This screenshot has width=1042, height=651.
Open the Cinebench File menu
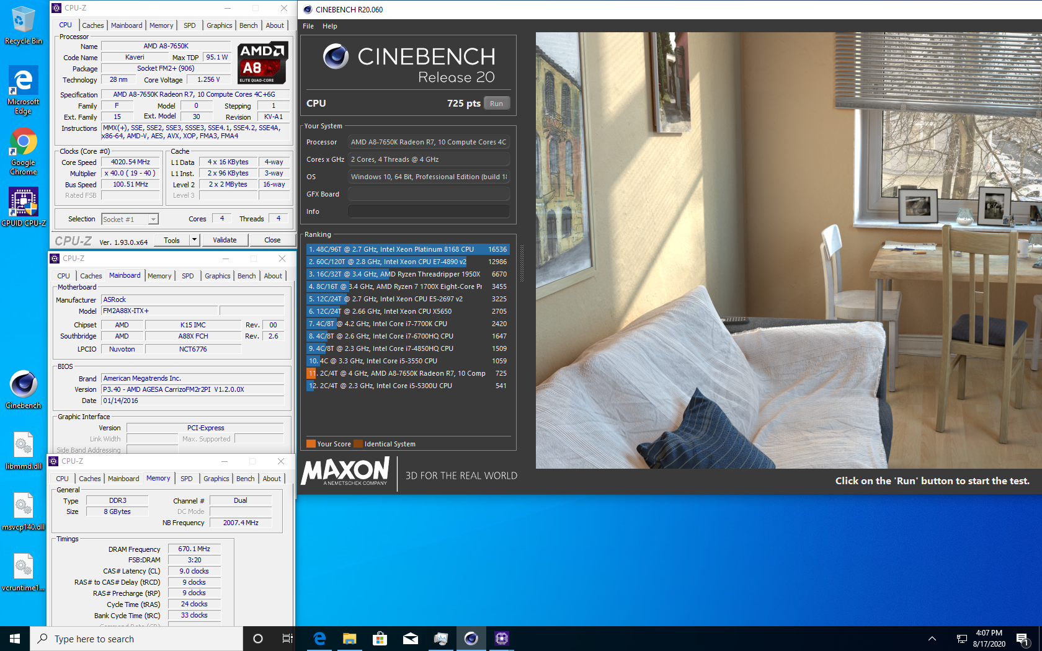[308, 26]
